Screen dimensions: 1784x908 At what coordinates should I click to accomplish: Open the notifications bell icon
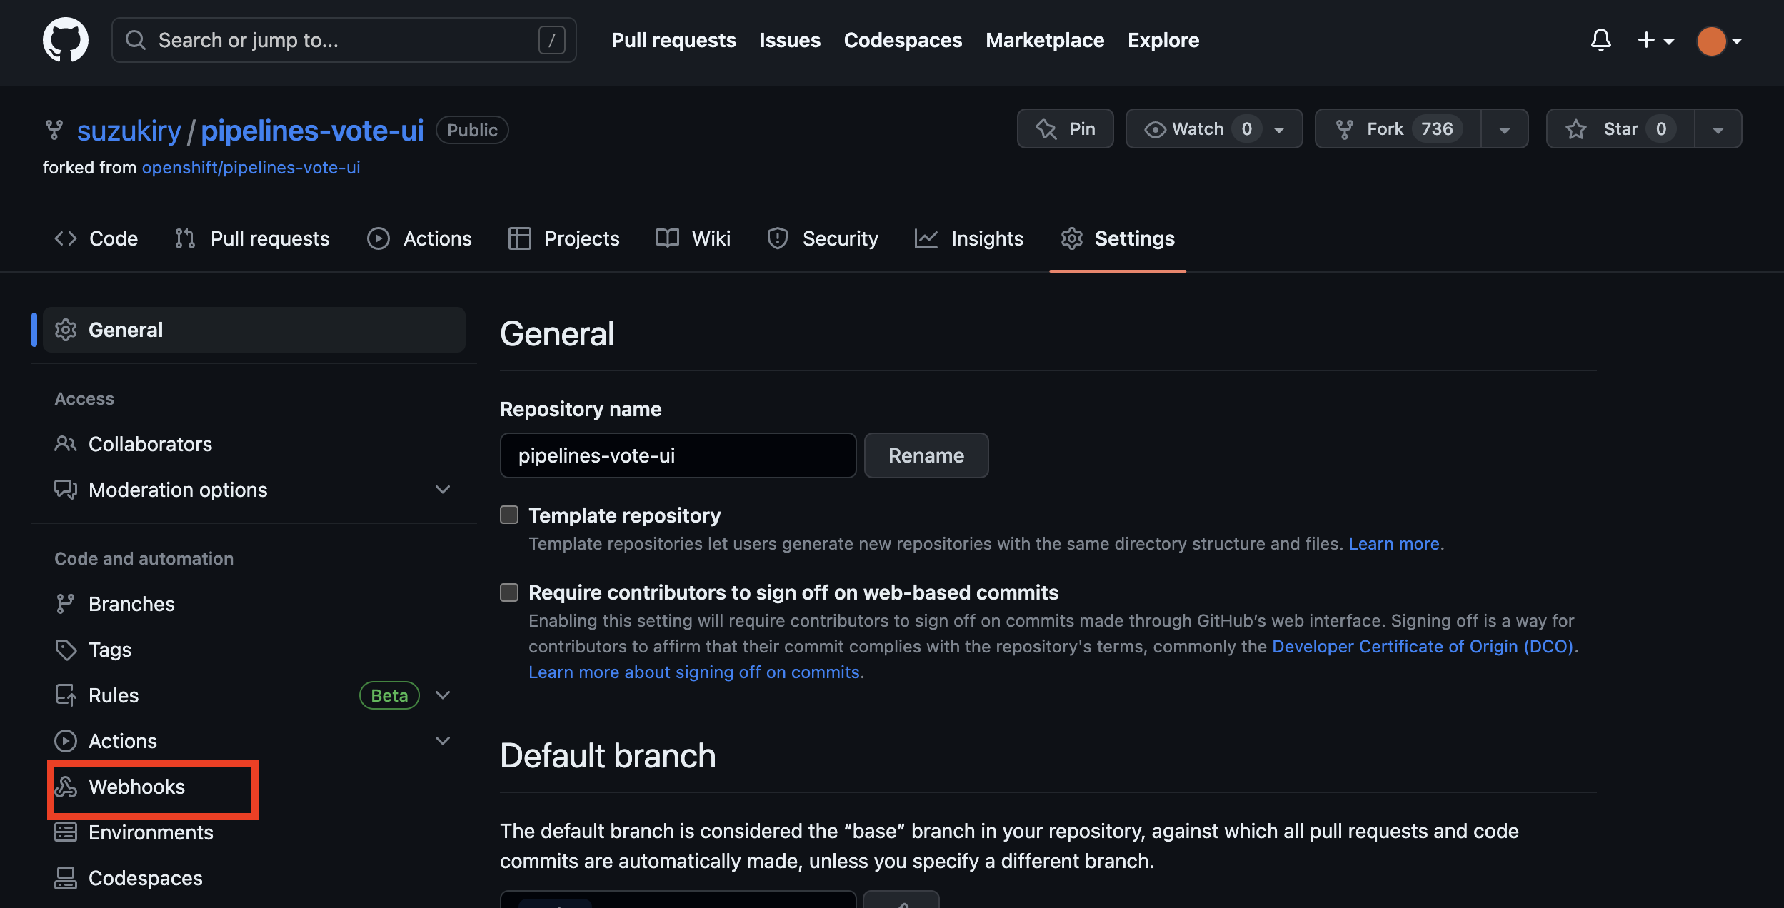1600,40
